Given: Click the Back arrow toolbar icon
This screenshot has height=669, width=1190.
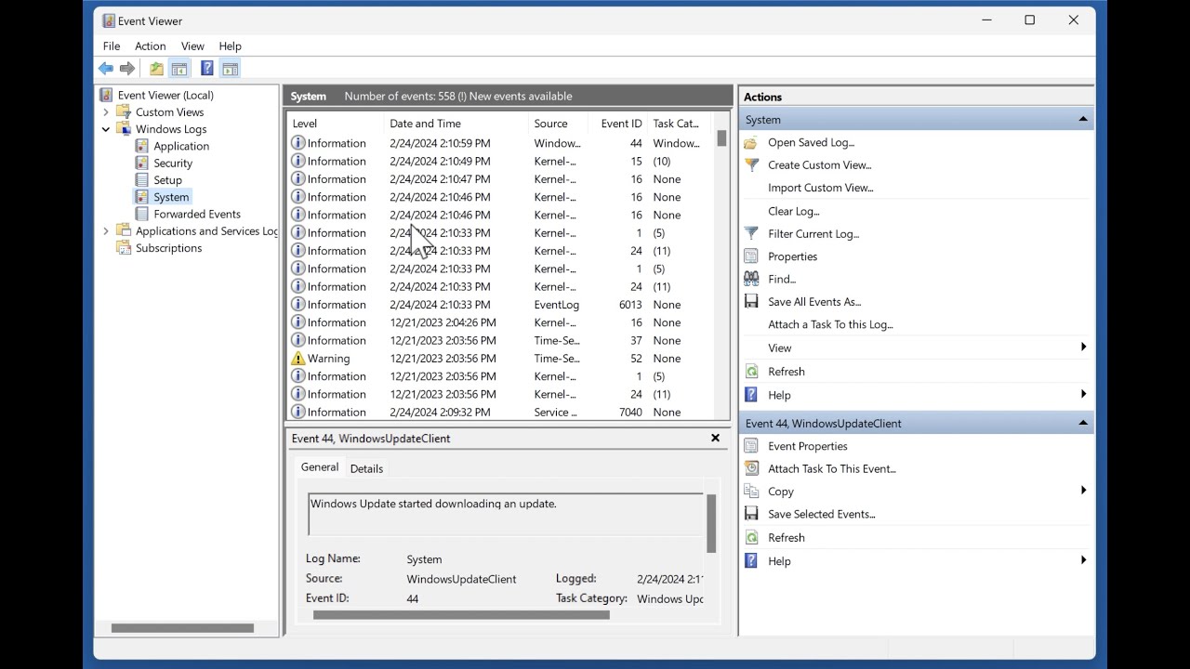Looking at the screenshot, I should 106,69.
